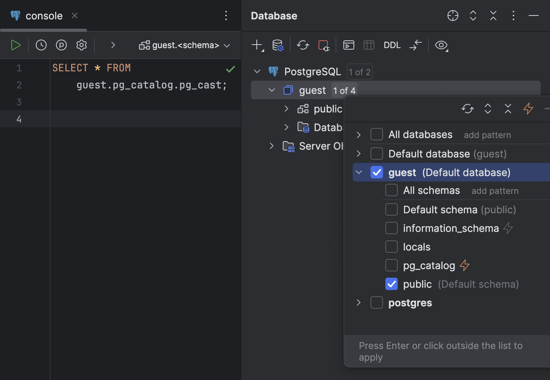Create a new data source with plus icon
The image size is (550, 380).
click(256, 45)
